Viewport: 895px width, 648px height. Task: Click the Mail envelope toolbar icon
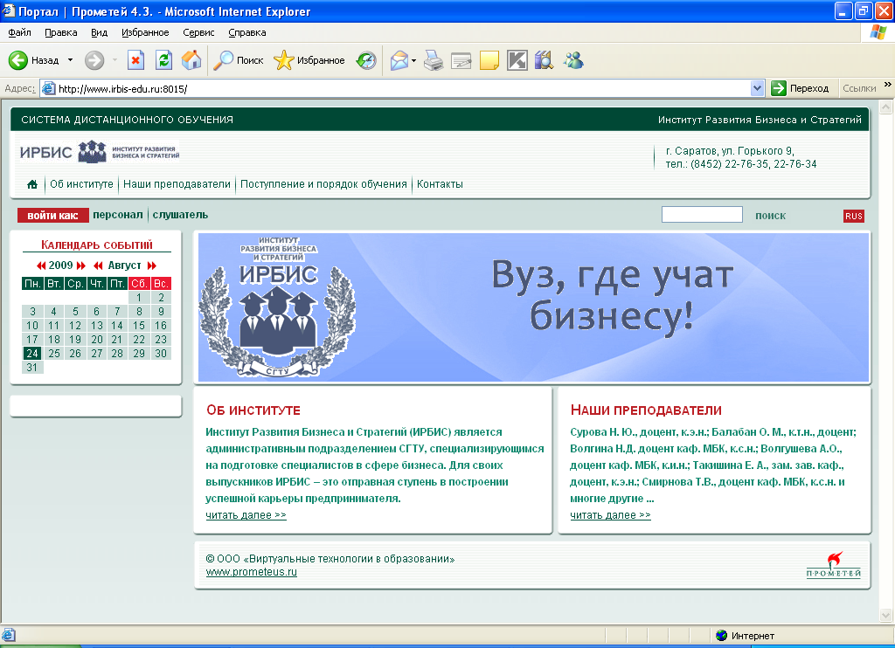click(399, 60)
